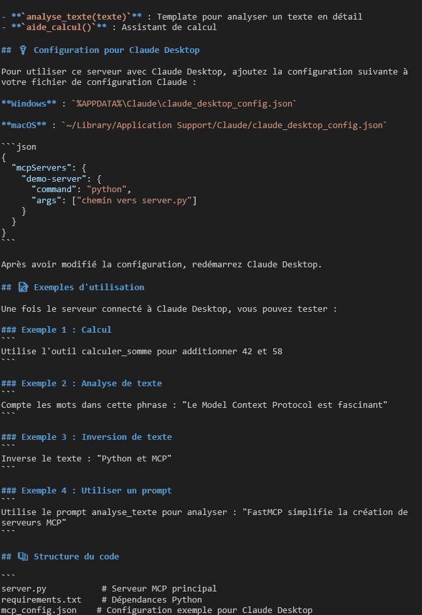Click the Windows config path '%APPDATA%\Claude\claude_desktop_config.json'
Screen dimensions: 422x615
click(185, 103)
